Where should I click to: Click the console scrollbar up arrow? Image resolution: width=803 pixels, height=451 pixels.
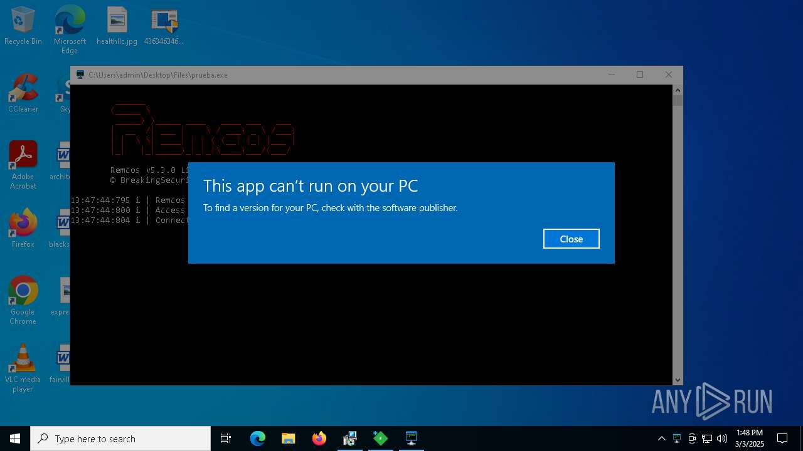[x=678, y=91]
